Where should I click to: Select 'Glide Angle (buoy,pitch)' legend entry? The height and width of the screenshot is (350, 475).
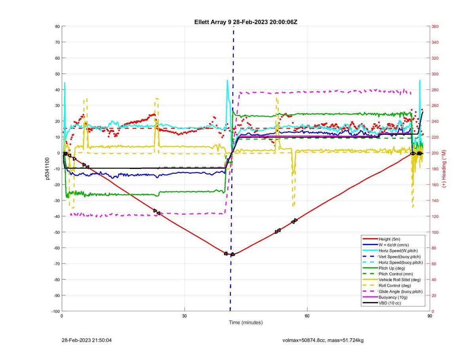click(x=401, y=291)
